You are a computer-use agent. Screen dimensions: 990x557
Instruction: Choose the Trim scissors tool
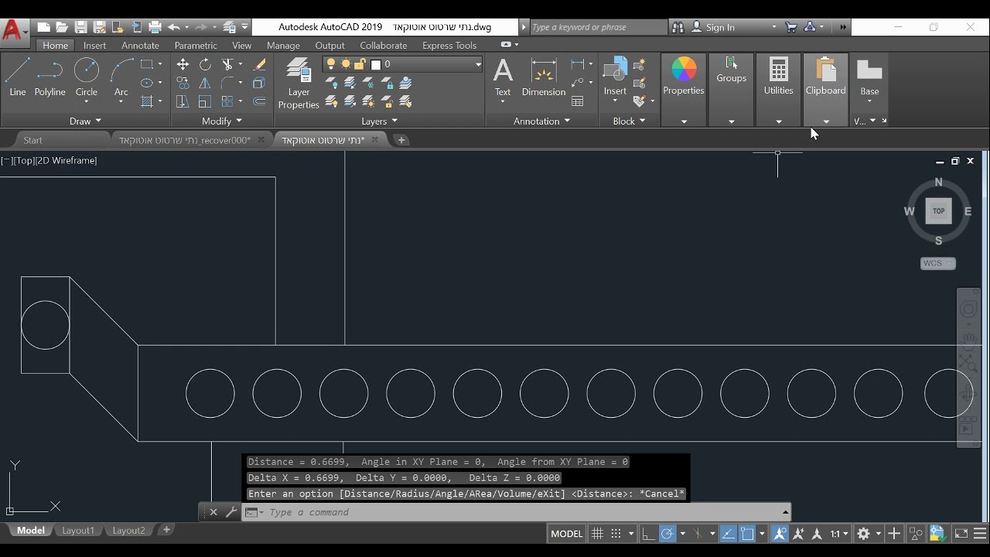[227, 64]
